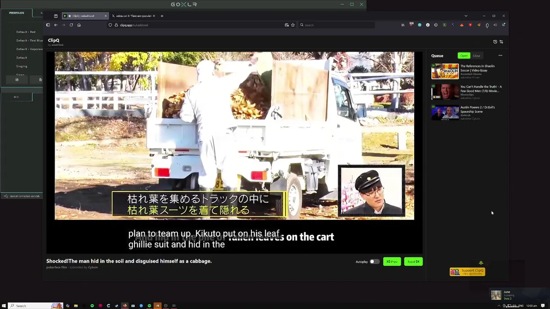Select Default - Teal Blue GoXLR profile
Viewport: 550px width, 309px height.
point(29,40)
